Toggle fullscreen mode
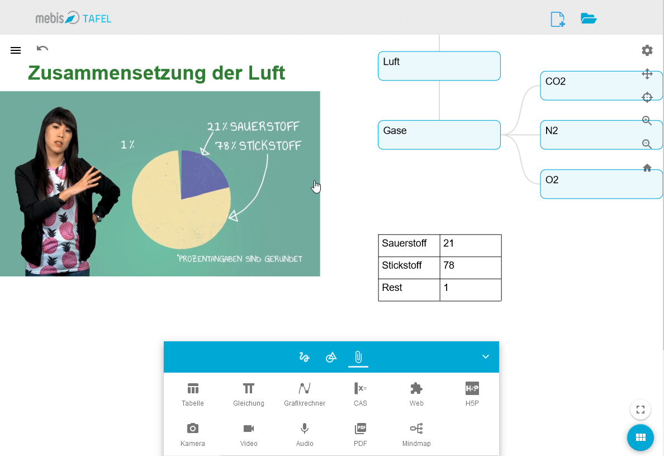 (x=641, y=410)
